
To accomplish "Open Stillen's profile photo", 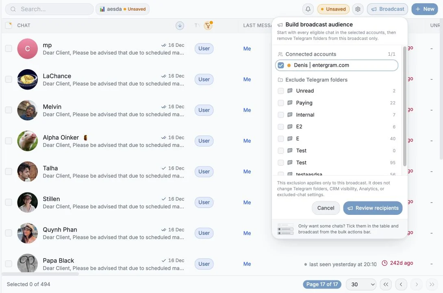I will coord(27,203).
